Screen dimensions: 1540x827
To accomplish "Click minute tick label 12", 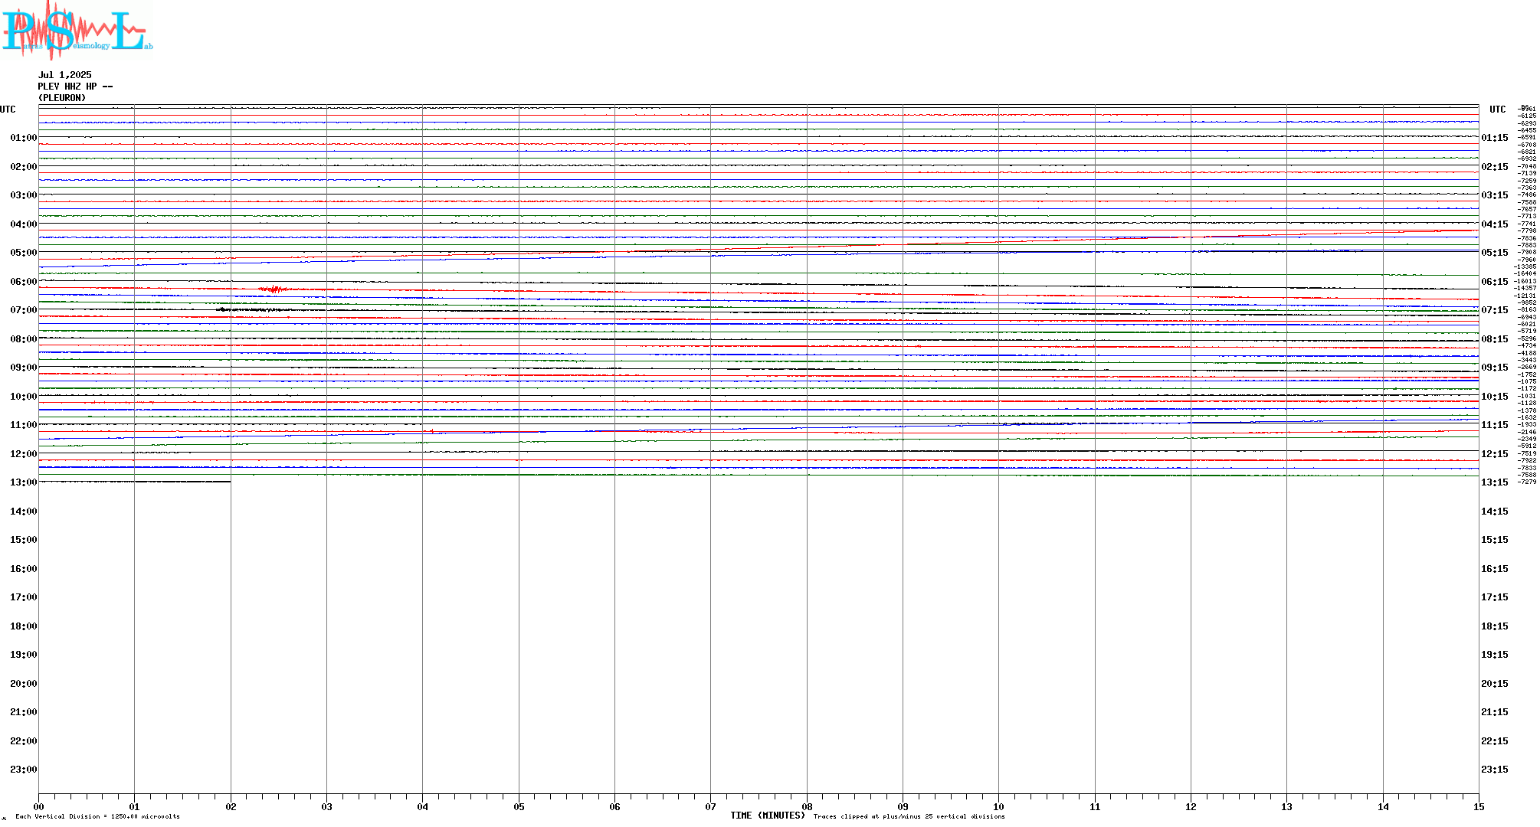I will [x=1191, y=806].
